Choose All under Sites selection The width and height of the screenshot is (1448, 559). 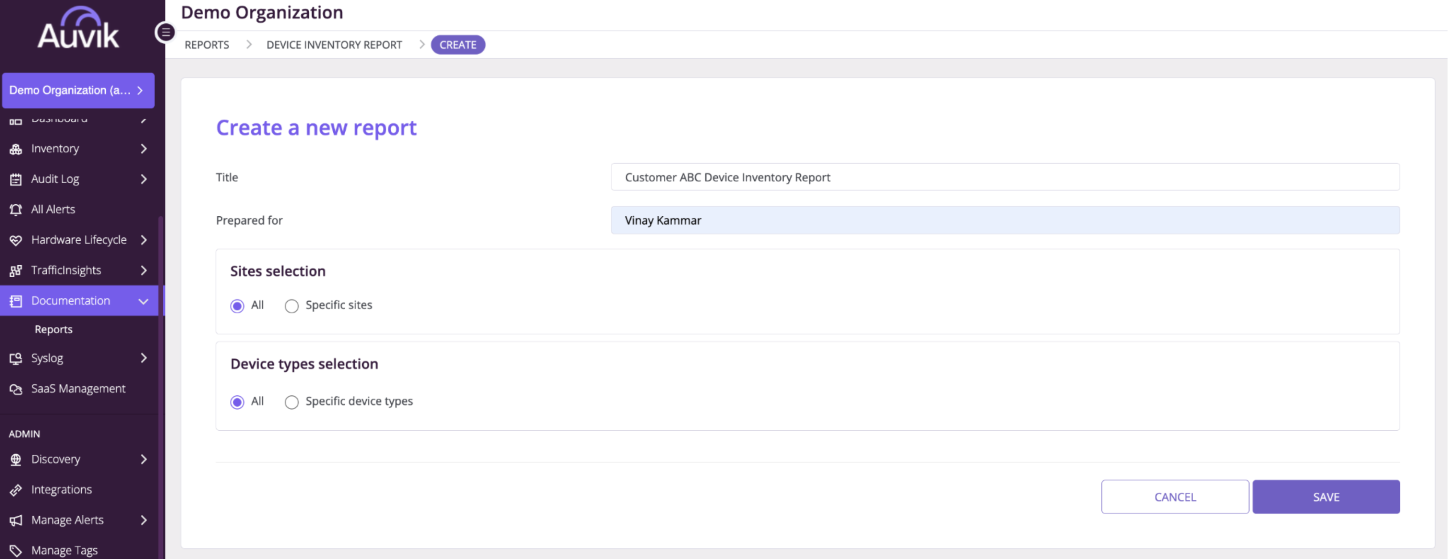[237, 306]
